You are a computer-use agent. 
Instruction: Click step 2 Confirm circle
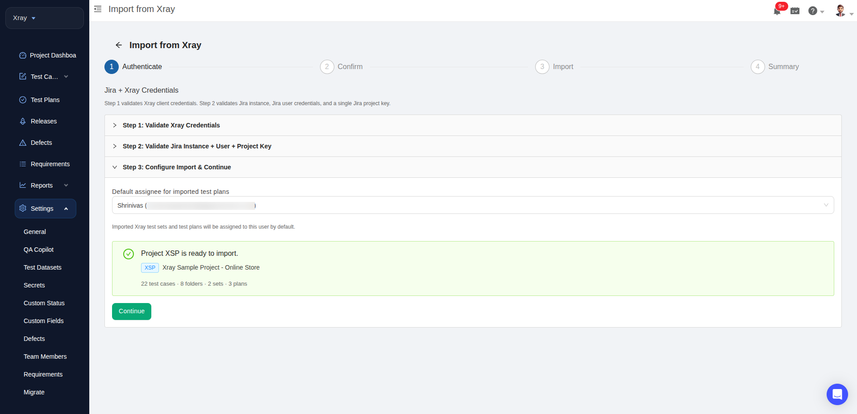[x=327, y=67]
